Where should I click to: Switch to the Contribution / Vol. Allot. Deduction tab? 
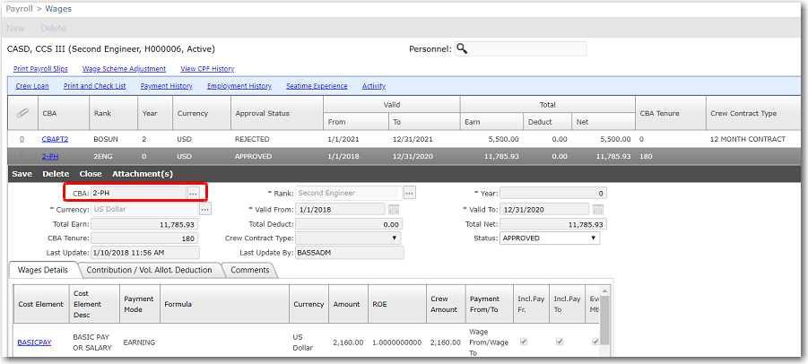tap(150, 270)
